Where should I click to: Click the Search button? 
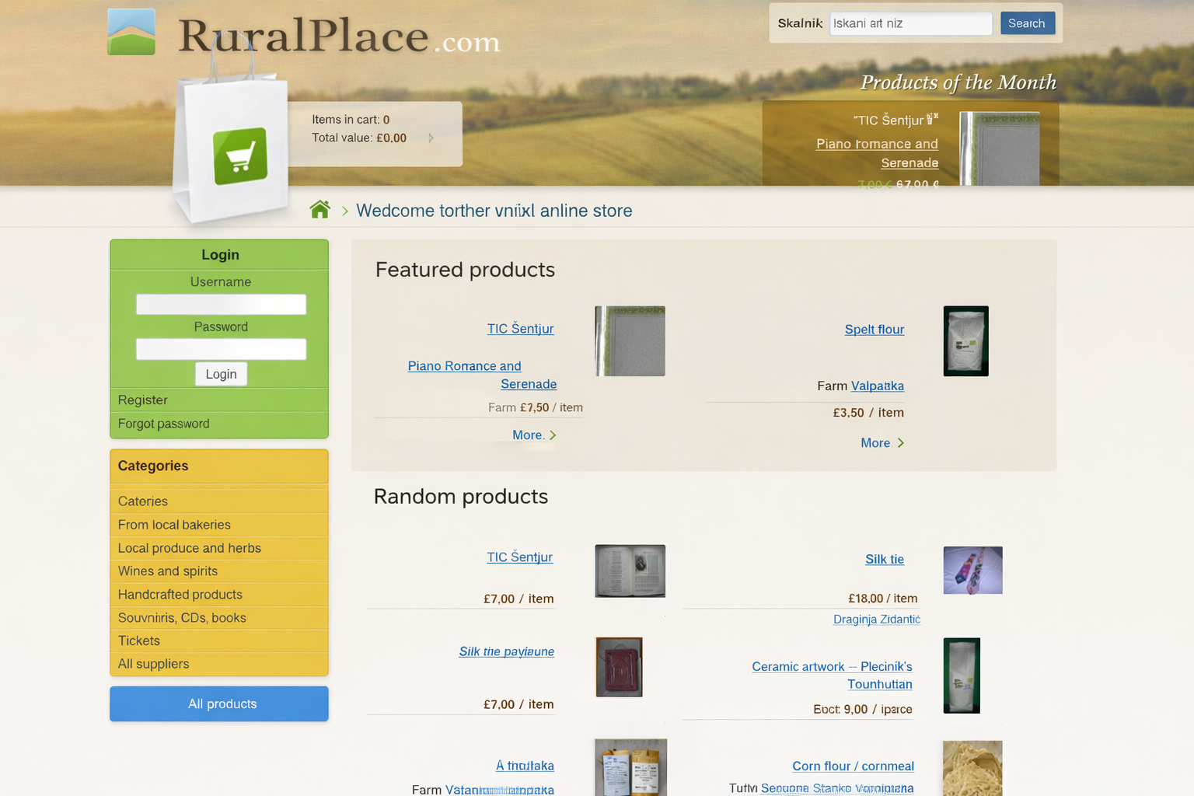click(1027, 23)
